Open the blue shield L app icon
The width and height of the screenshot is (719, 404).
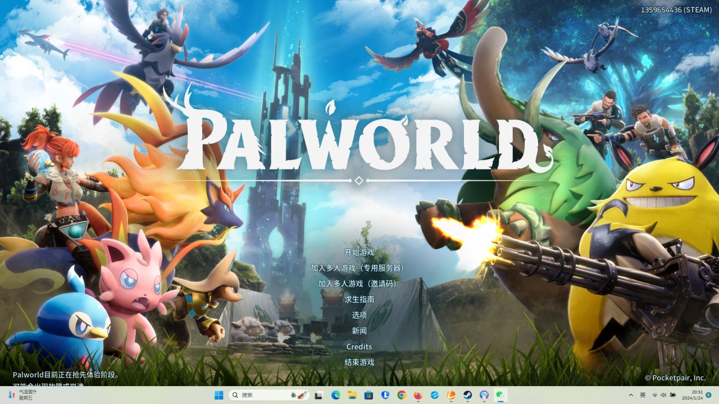tap(385, 395)
